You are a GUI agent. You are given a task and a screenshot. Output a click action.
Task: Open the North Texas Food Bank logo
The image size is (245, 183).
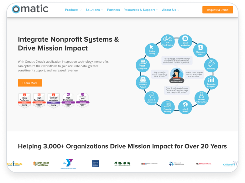tap(41, 164)
